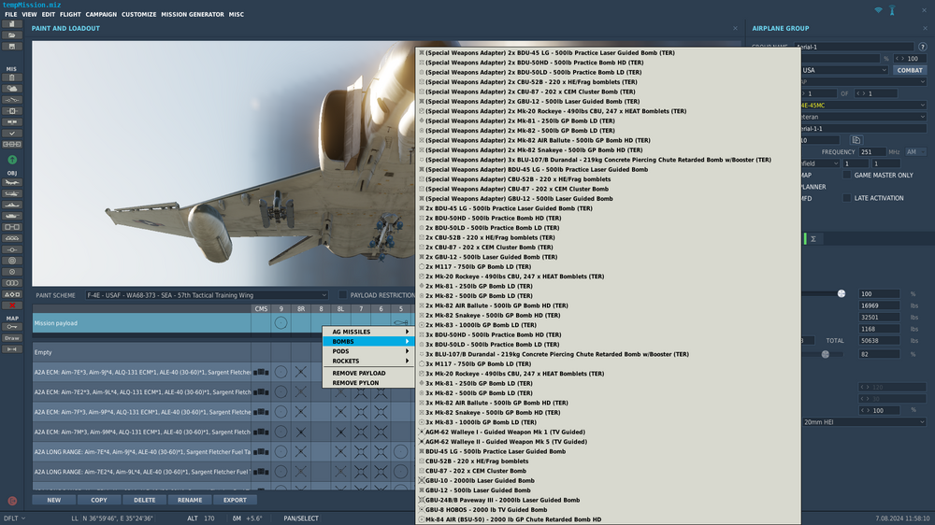Open the Paint Scheme dropdown
935x525 pixels.
pos(207,295)
